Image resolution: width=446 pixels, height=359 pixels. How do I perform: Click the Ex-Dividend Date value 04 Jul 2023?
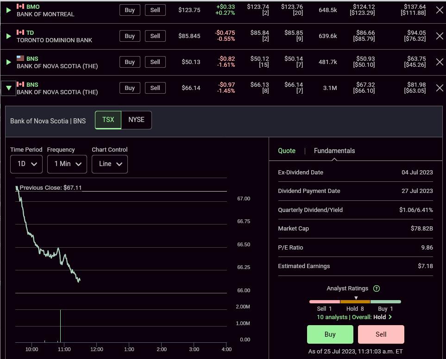417,173
